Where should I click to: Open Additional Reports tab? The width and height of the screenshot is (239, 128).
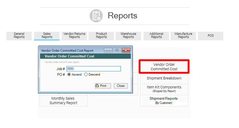coord(156,36)
